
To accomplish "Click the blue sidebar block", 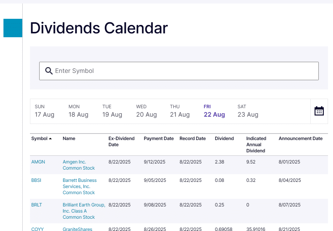I will click(13, 28).
